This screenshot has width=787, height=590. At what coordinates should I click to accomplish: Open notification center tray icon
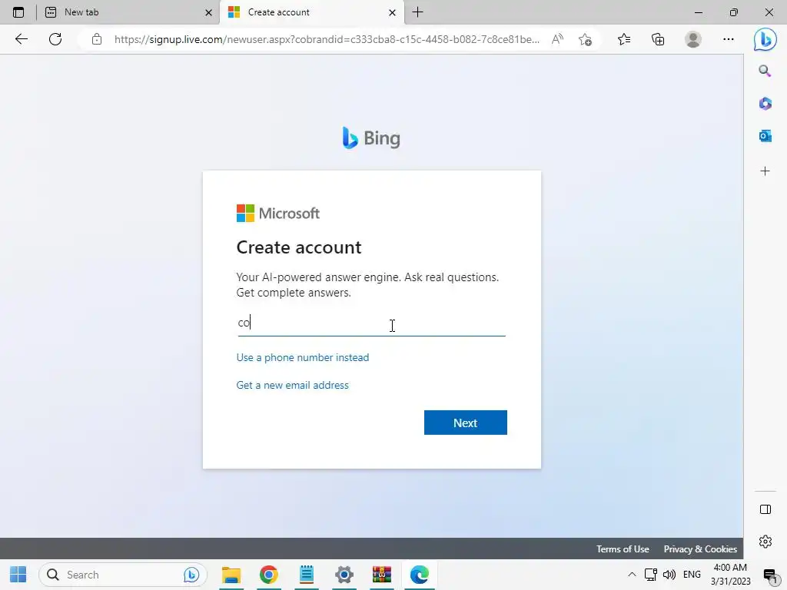[770, 575]
